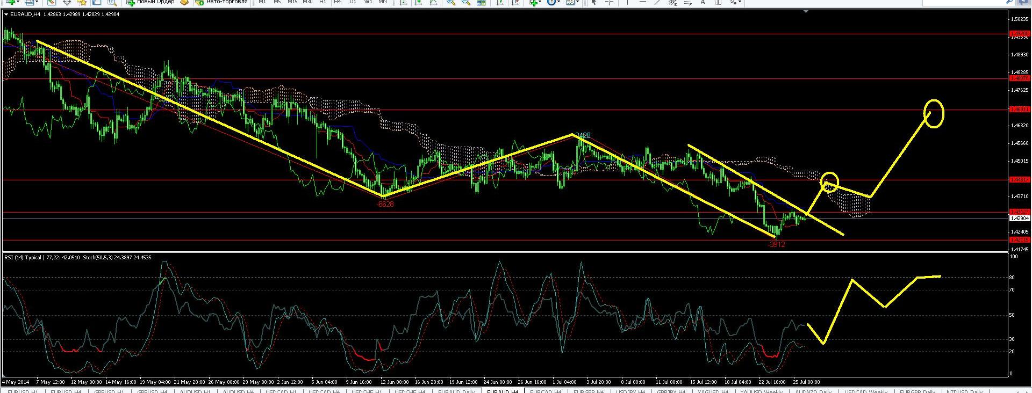This screenshot has width=1032, height=393.
Task: Switch chart to H4 timeframe
Action: 338,2
